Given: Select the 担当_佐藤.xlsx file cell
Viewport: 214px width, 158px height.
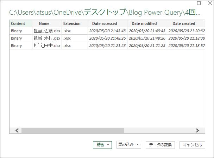Looking at the screenshot, I should 47,31.
